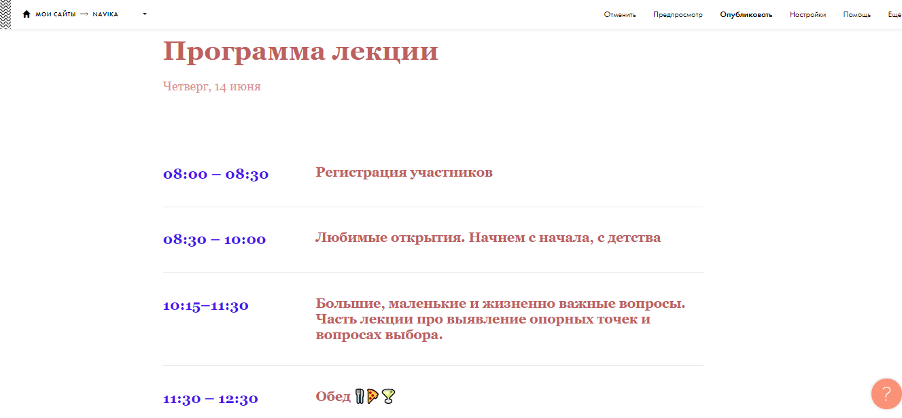Go to Мои сайты breadcrumb link

click(56, 14)
